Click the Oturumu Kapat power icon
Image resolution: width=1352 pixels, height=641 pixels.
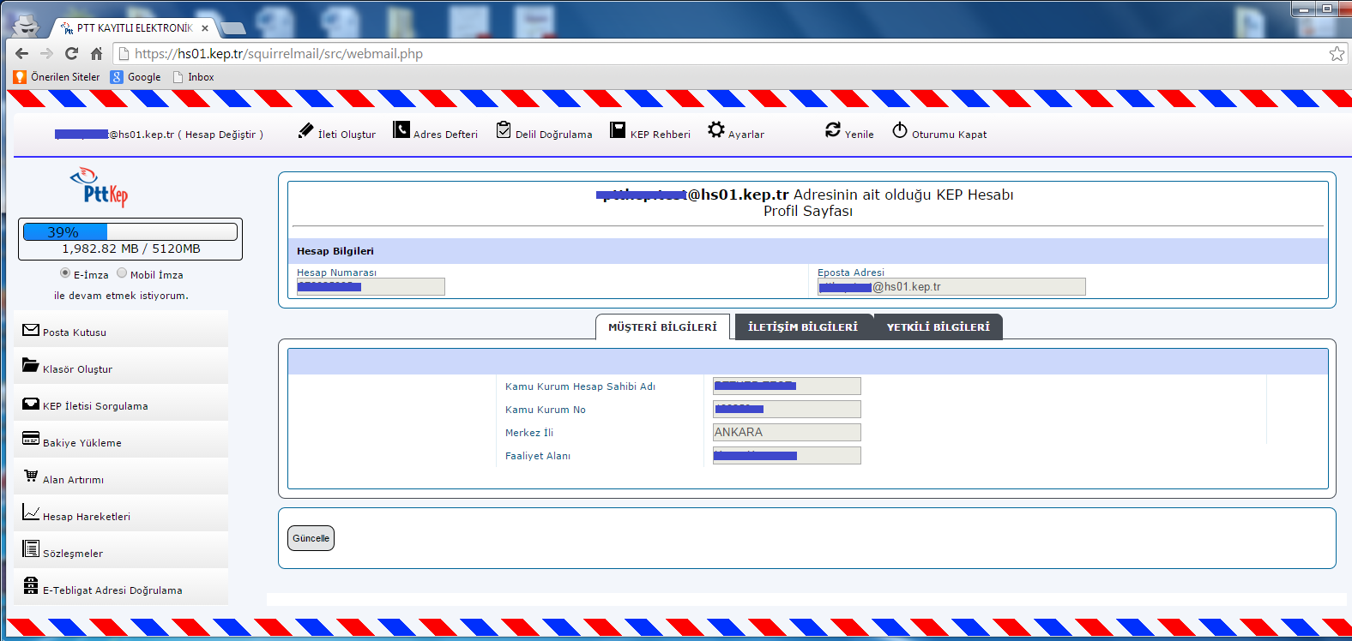point(900,129)
